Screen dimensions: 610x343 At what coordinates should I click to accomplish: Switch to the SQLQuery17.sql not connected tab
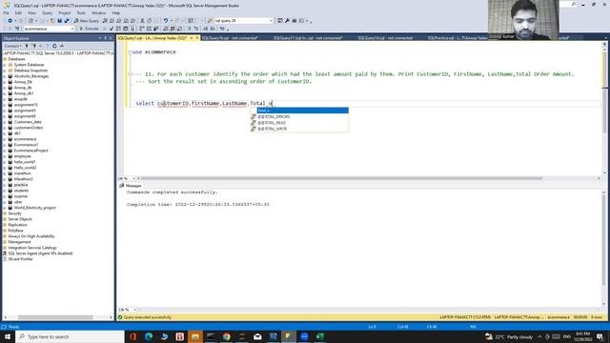(307, 38)
